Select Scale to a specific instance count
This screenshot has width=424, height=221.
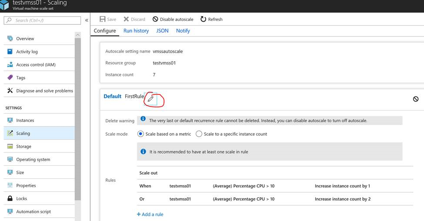coord(199,134)
